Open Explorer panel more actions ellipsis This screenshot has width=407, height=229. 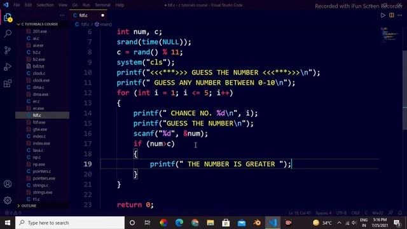click(62, 15)
